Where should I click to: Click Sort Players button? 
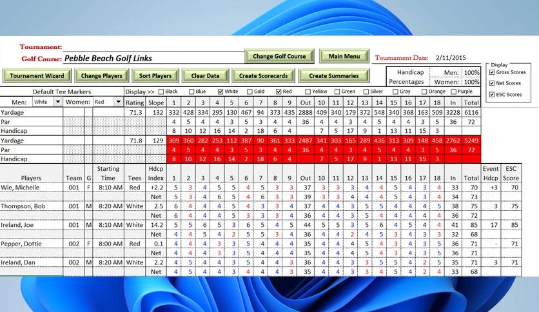[x=155, y=75]
